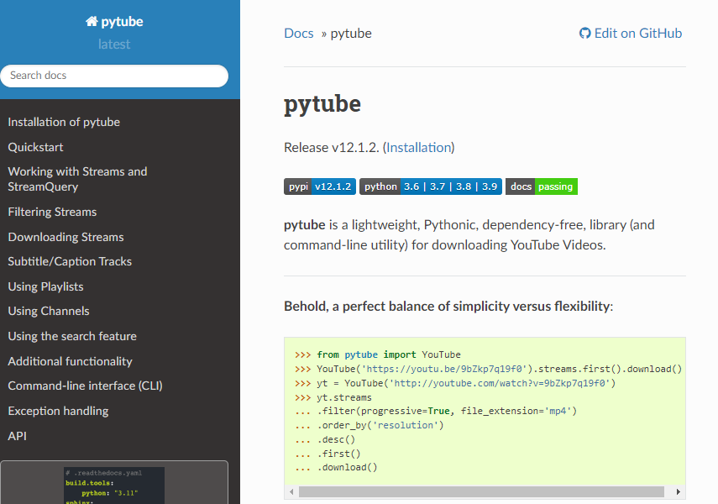This screenshot has height=504, width=718.
Task: Click the horizontal scrollbar of code block
Action: pyautogui.click(x=481, y=491)
